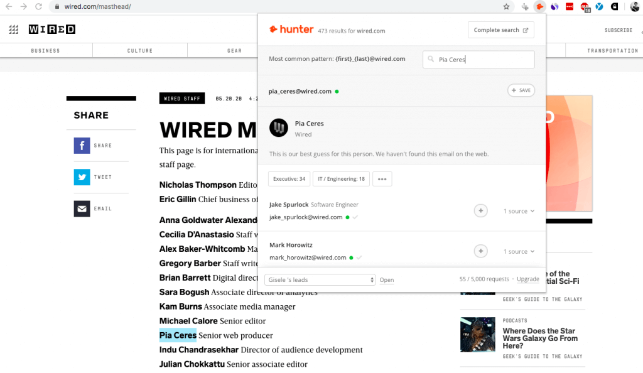Viewport: 643px width, 373px height.
Task: Open the BUSINESS section
Action: pos(45,51)
